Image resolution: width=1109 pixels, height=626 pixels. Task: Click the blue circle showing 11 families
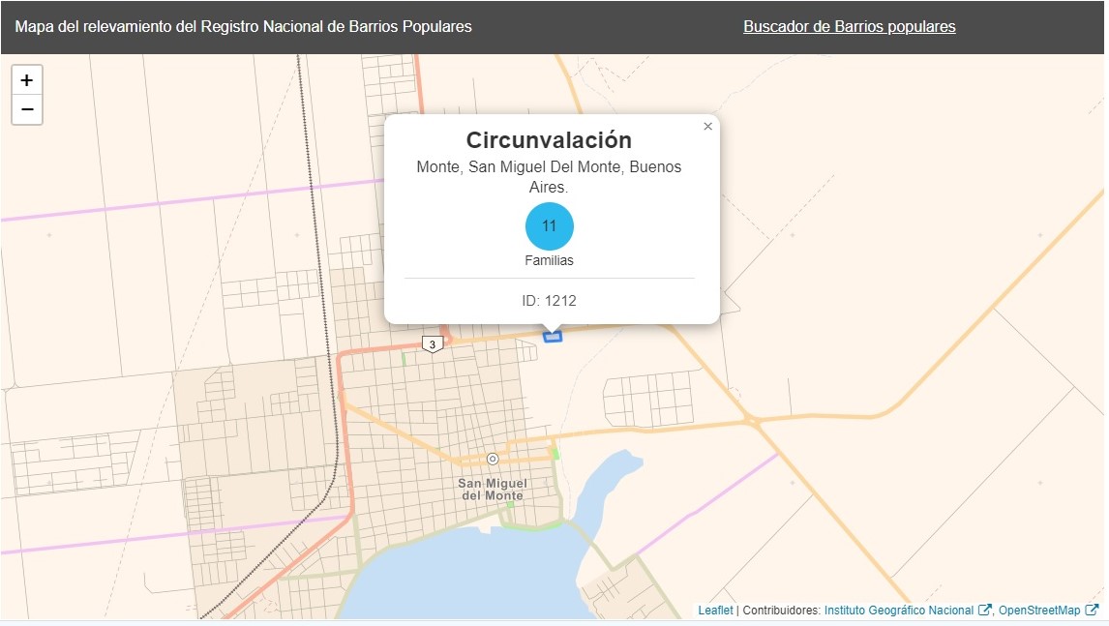coord(550,226)
